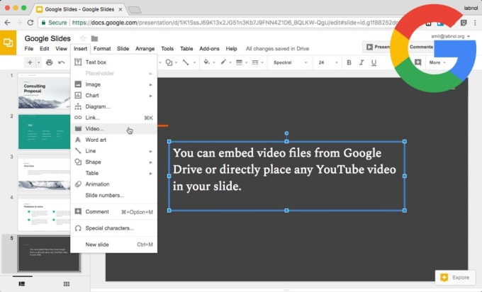Select the Line color pencil tool
The height and width of the screenshot is (292, 482).
coord(223,62)
